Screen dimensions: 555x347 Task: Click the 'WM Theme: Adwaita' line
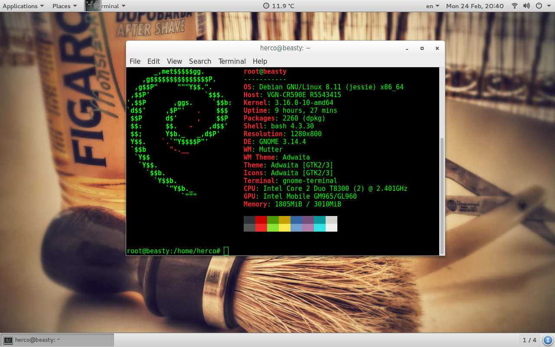click(x=277, y=157)
